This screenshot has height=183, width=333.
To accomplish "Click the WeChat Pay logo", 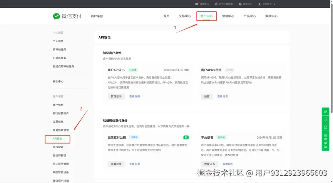I will click(x=67, y=16).
